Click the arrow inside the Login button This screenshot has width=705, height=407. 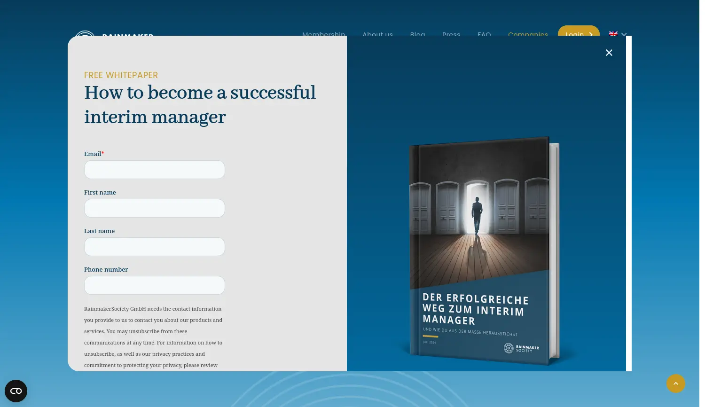591,35
